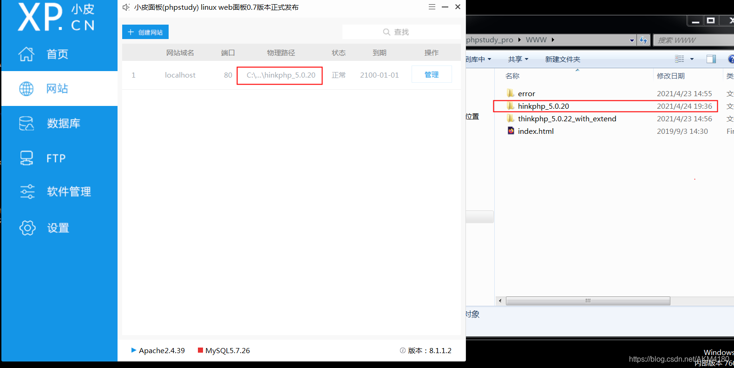Image resolution: width=734 pixels, height=368 pixels.
Task: Click the house icon beside 首页
Action: click(x=26, y=54)
